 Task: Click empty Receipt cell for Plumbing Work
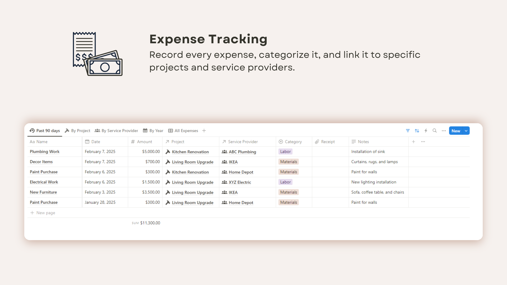coord(330,151)
